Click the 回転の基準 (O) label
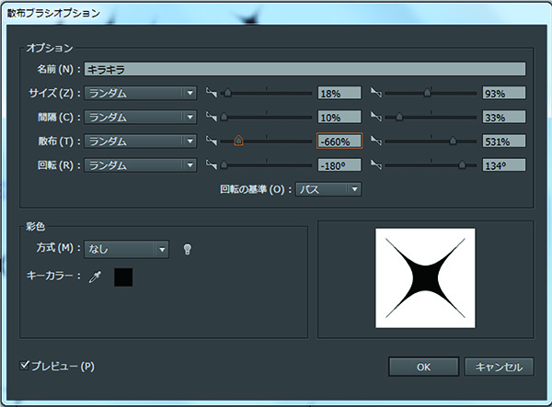 pos(256,190)
